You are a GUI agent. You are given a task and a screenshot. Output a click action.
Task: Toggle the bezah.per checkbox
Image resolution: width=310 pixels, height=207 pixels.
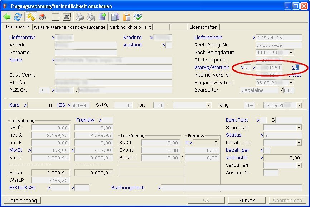pos(267,150)
